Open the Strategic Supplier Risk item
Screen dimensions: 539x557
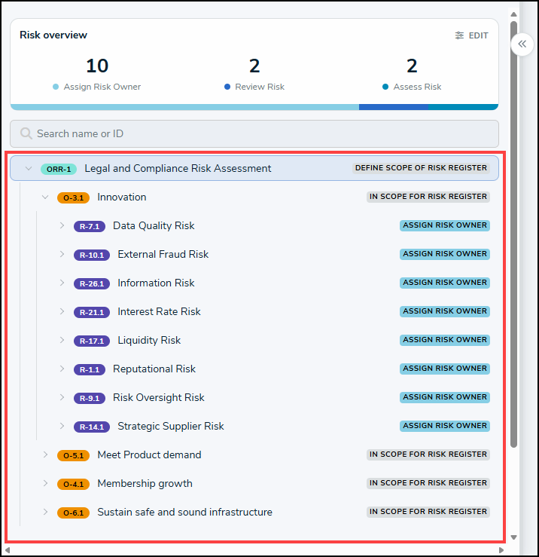171,426
